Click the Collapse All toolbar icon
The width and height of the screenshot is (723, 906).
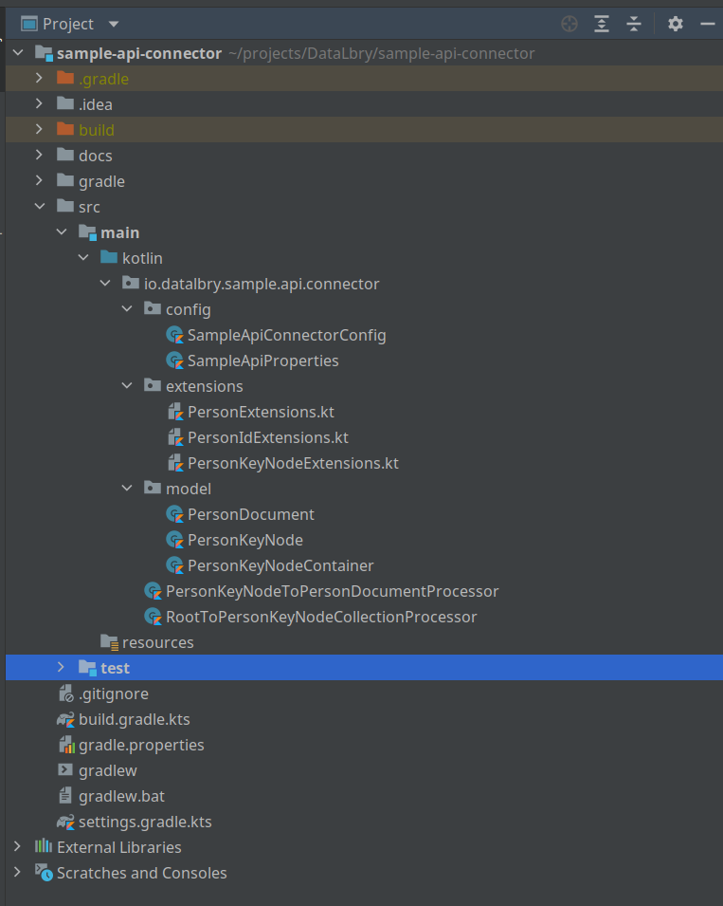634,24
